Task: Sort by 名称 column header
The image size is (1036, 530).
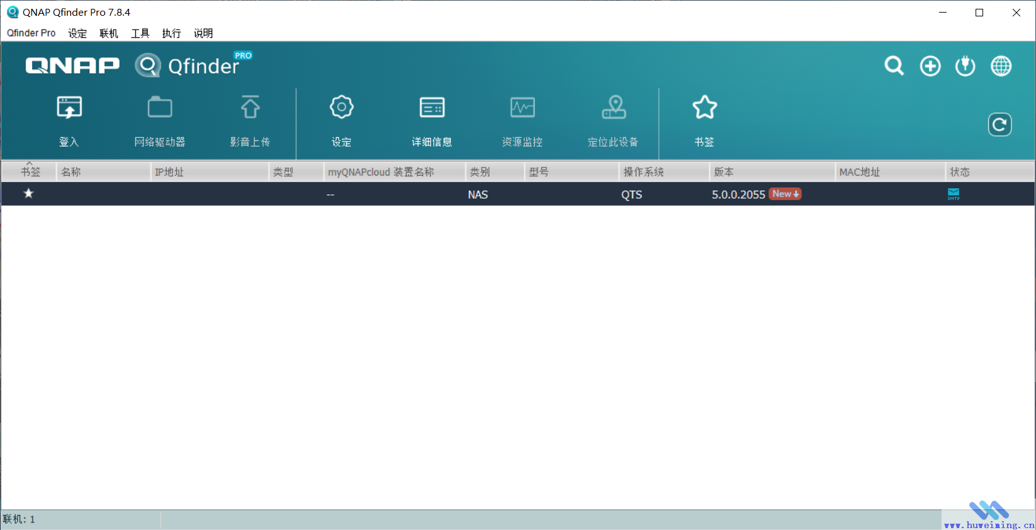Action: [x=103, y=172]
